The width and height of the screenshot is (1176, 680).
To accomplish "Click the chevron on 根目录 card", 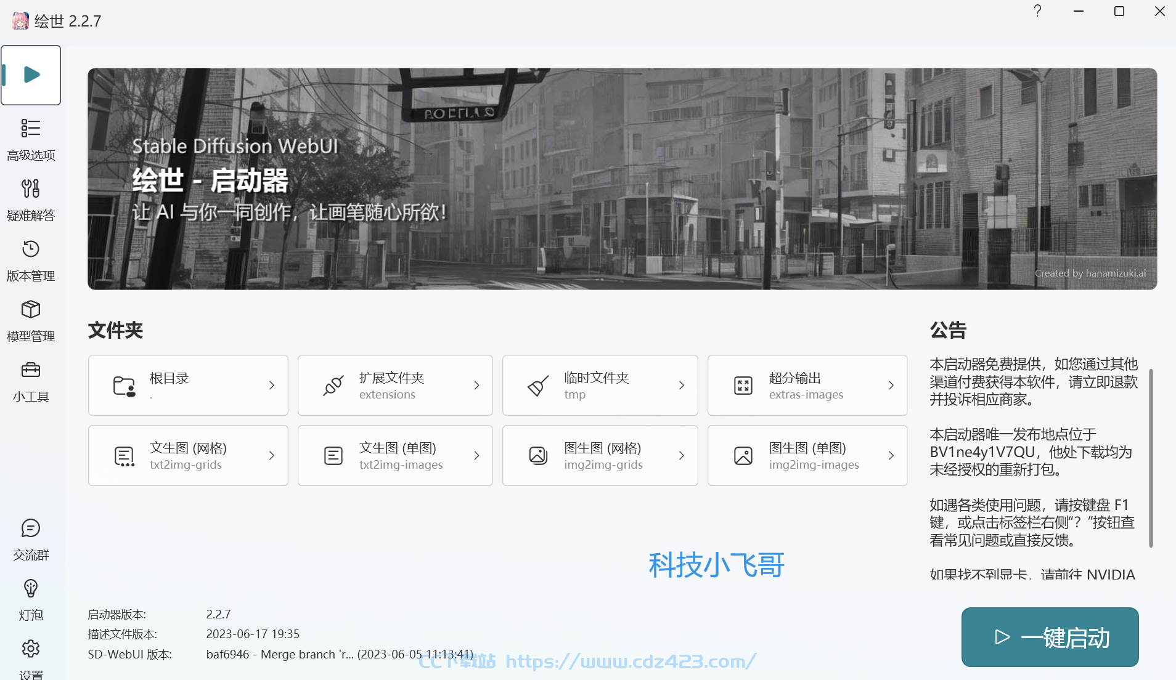I will [272, 385].
